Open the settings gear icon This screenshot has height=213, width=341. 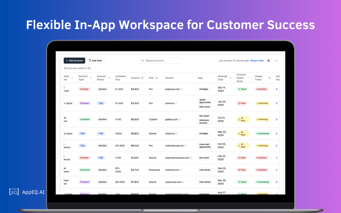pyautogui.click(x=268, y=61)
